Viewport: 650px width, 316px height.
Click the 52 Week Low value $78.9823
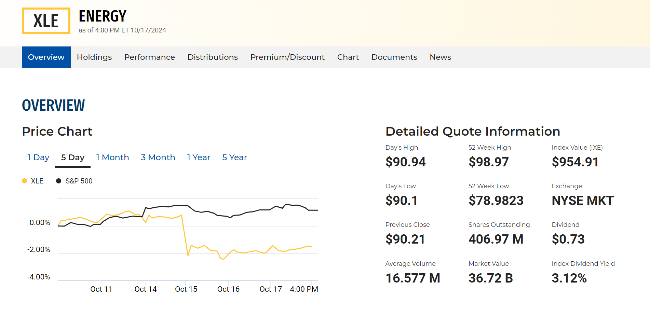coord(496,201)
